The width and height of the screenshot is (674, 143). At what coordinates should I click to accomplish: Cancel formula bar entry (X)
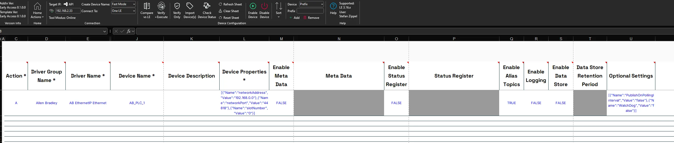point(116,31)
